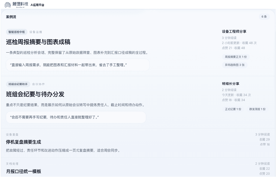Click the 点赞 18 · 收藏 34 stats

(233, 100)
